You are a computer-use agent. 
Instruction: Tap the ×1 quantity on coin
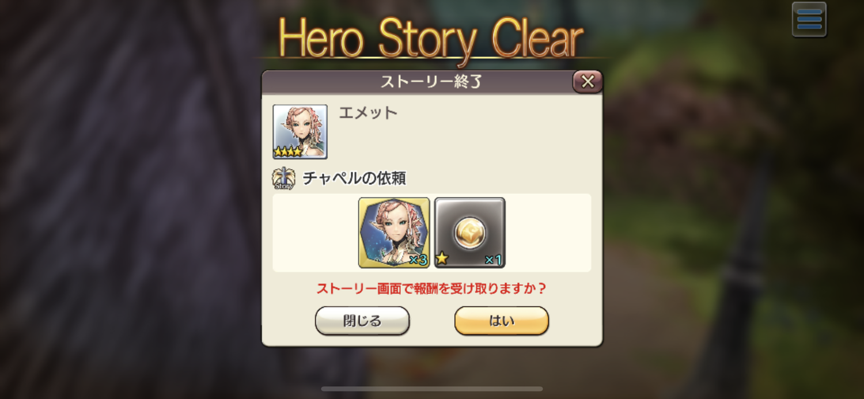click(x=493, y=260)
